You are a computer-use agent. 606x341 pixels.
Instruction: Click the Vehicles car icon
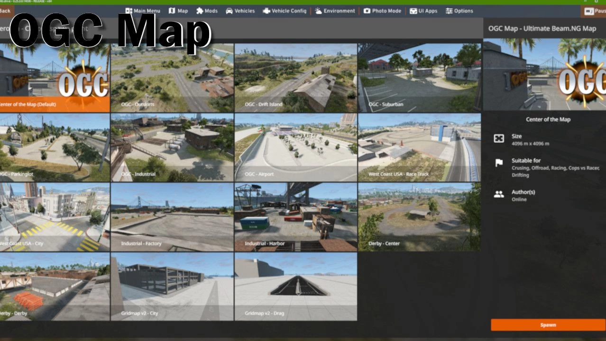point(229,11)
